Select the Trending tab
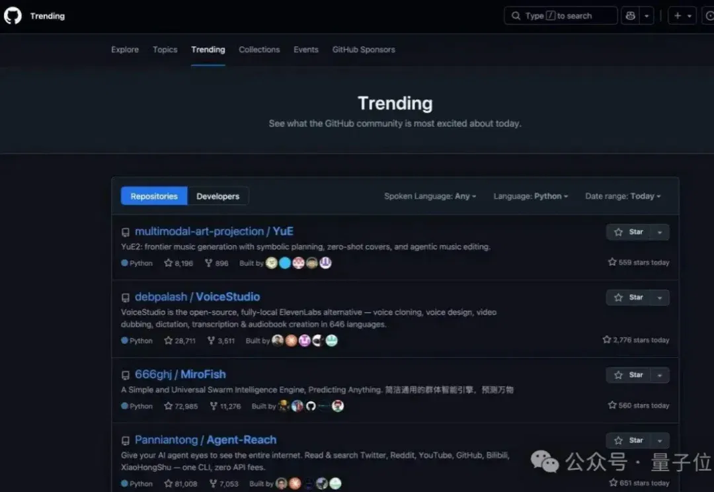Image resolution: width=714 pixels, height=492 pixels. [208, 50]
